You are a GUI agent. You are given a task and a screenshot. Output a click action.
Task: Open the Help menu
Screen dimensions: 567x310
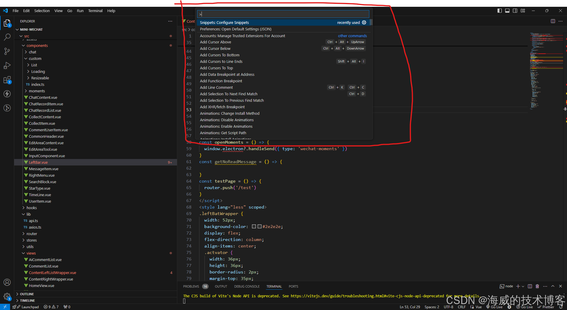point(111,11)
